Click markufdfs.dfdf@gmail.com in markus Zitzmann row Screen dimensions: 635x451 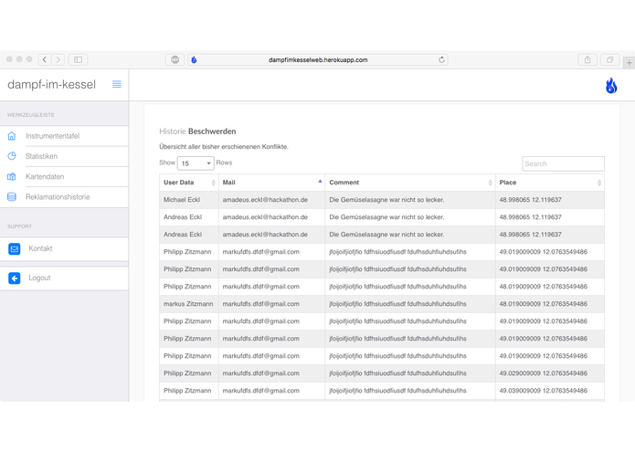(x=260, y=304)
